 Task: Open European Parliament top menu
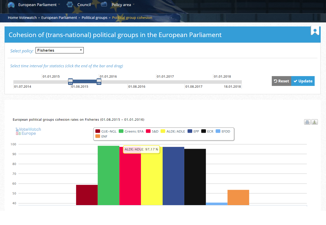click(x=37, y=5)
